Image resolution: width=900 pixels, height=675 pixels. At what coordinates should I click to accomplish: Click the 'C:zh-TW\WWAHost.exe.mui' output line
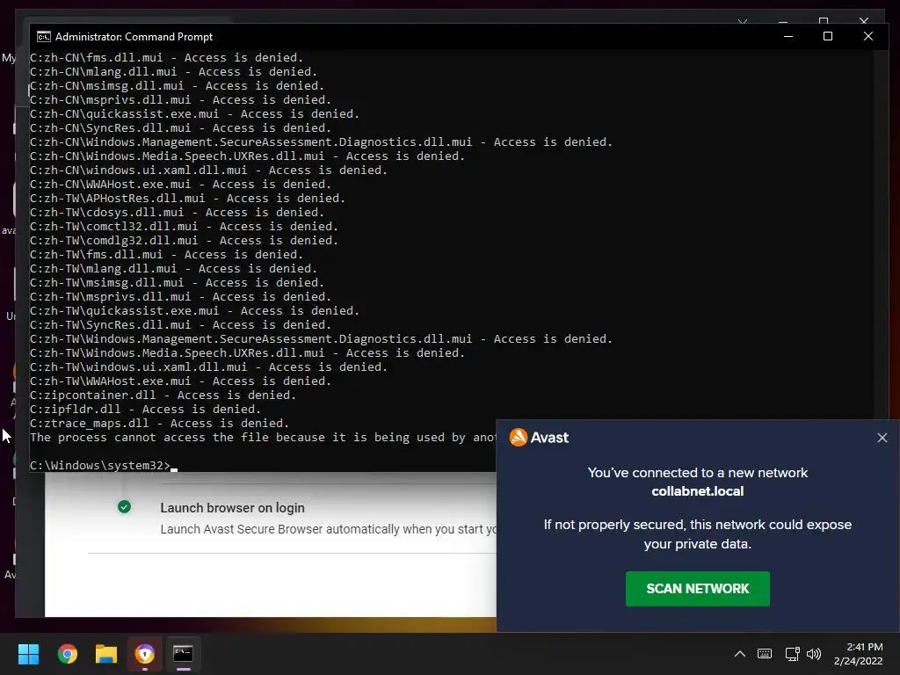coord(180,381)
